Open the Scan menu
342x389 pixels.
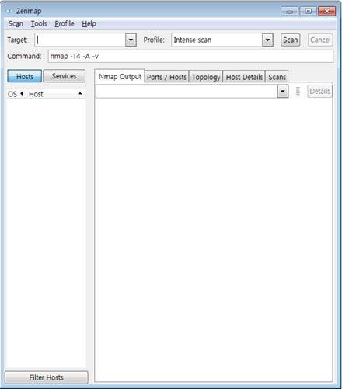[x=16, y=23]
